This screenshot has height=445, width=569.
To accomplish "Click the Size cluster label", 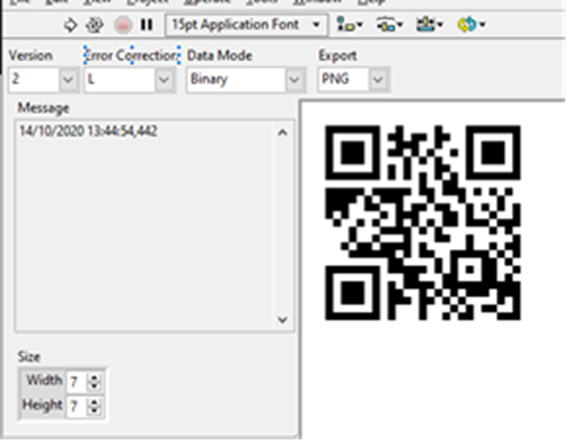I will [29, 357].
